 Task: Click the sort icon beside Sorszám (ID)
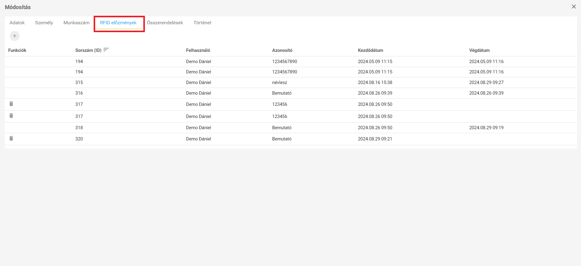tap(106, 50)
